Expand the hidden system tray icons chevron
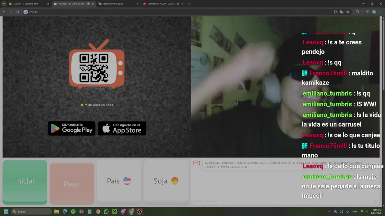 point(329,211)
